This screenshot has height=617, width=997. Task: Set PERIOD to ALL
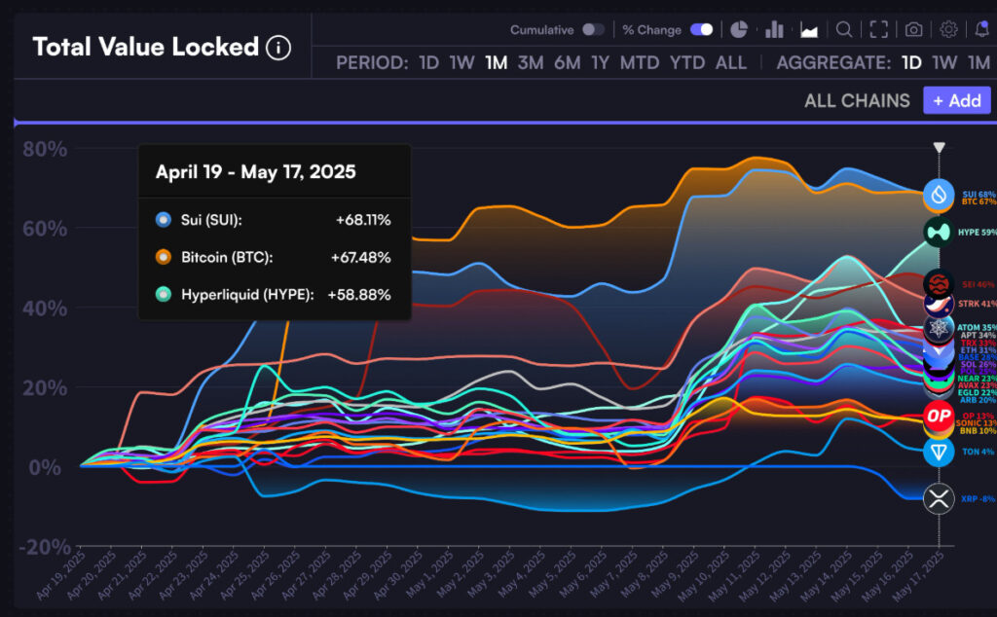pyautogui.click(x=730, y=63)
